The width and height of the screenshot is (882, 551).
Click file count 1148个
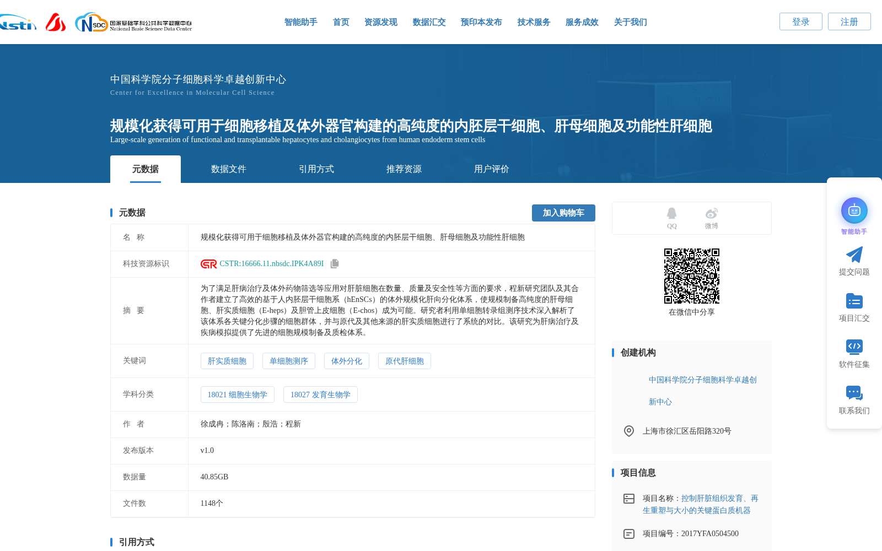point(212,504)
